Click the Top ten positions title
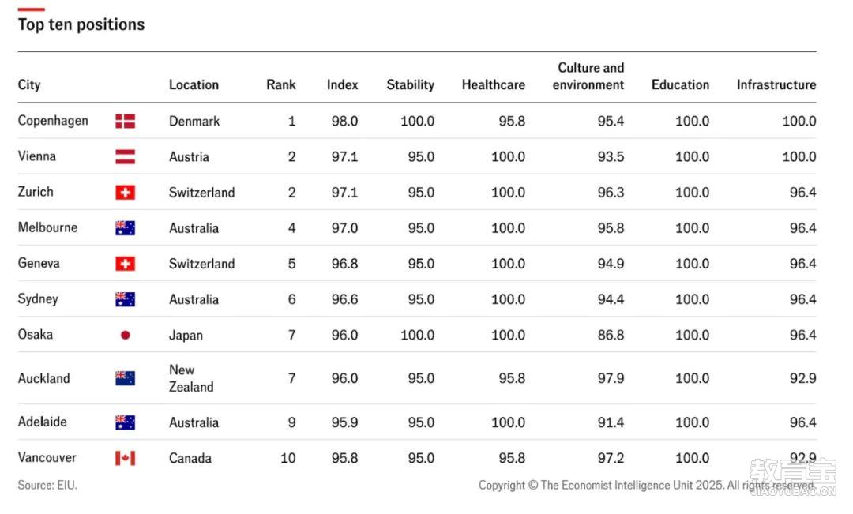Screen dimensions: 853x514 coord(81,24)
